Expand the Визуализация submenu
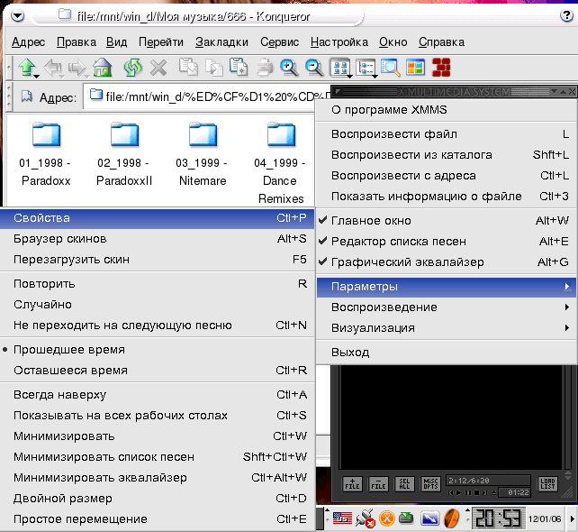This screenshot has width=578, height=532. [447, 328]
